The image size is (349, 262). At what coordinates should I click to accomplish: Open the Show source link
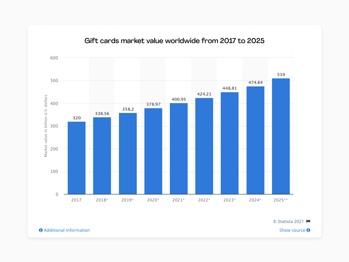(x=292, y=230)
